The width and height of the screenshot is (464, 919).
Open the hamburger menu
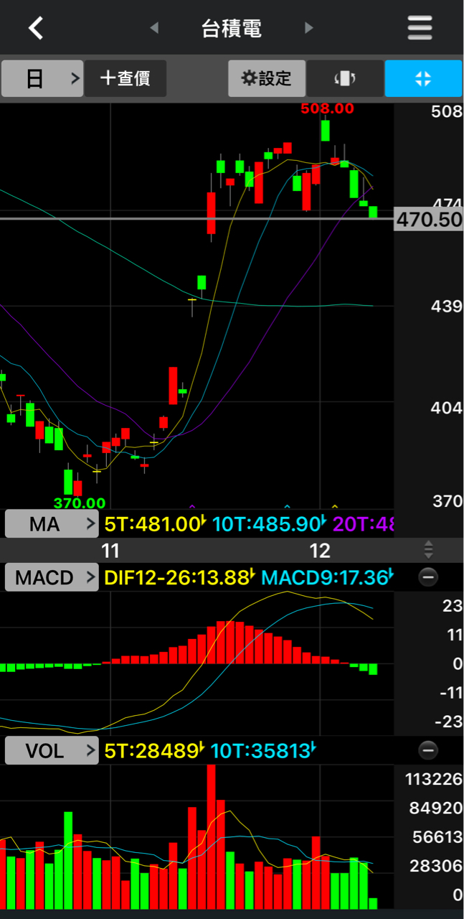pyautogui.click(x=420, y=28)
